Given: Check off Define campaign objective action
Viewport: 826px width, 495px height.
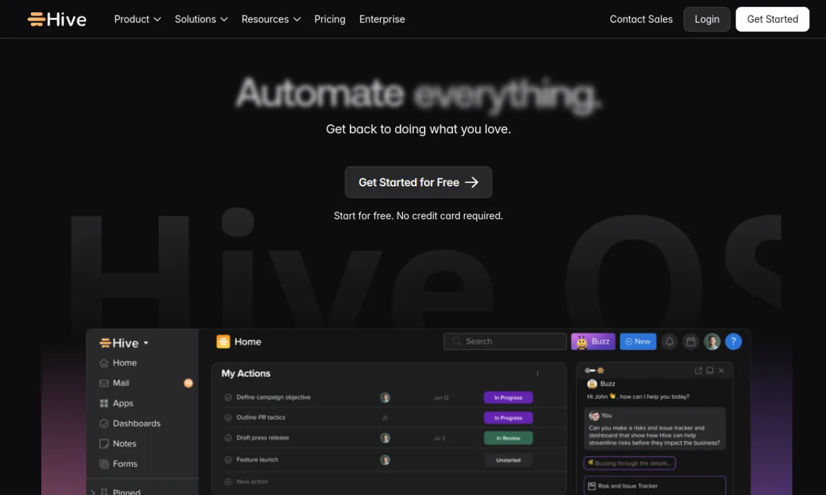Looking at the screenshot, I should tap(228, 398).
